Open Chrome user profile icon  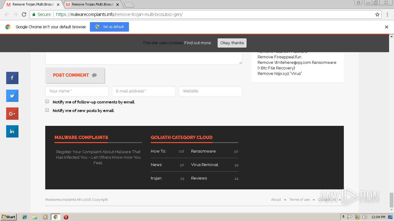click(x=359, y=2)
